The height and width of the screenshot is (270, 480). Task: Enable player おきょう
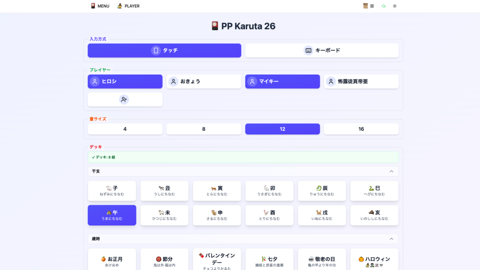coord(204,82)
